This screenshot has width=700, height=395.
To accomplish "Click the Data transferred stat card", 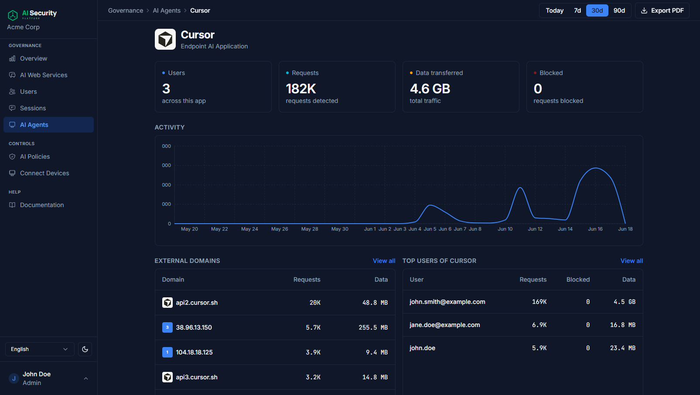I will tap(461, 87).
